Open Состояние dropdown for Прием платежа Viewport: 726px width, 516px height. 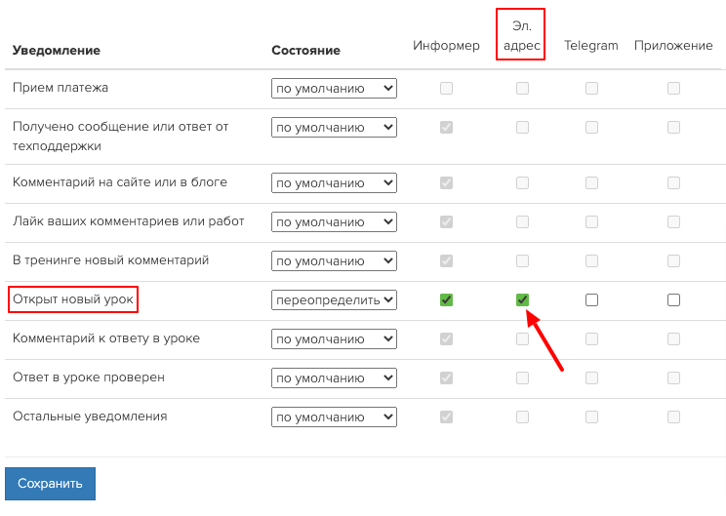click(x=335, y=88)
